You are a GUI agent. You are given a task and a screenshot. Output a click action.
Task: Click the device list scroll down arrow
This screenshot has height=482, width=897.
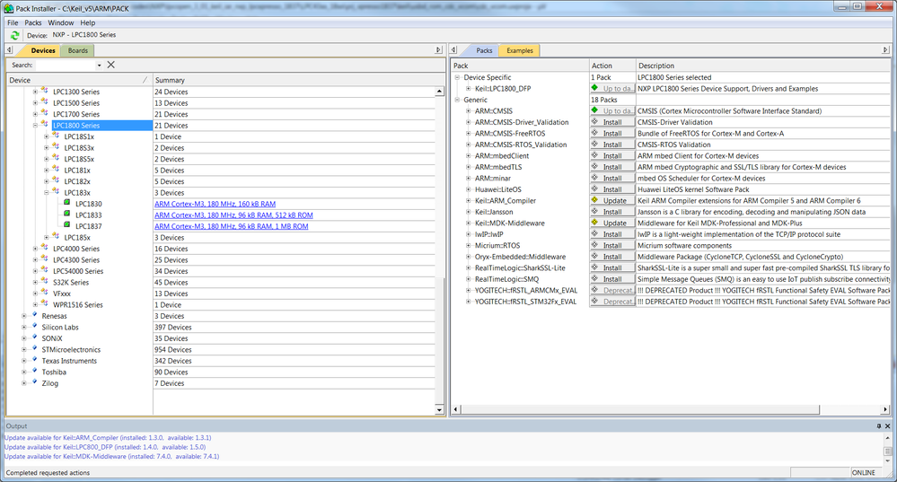tap(439, 409)
